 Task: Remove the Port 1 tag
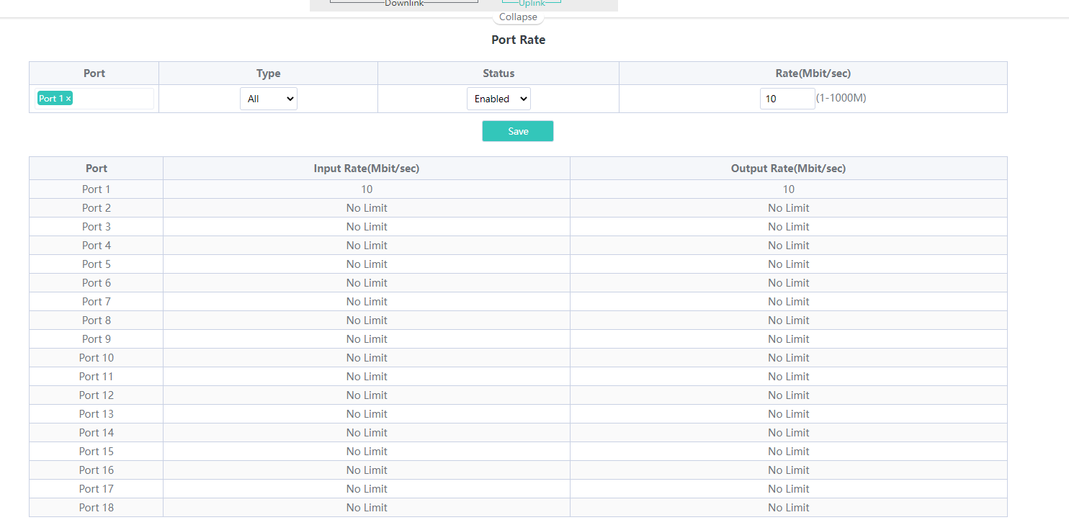68,99
